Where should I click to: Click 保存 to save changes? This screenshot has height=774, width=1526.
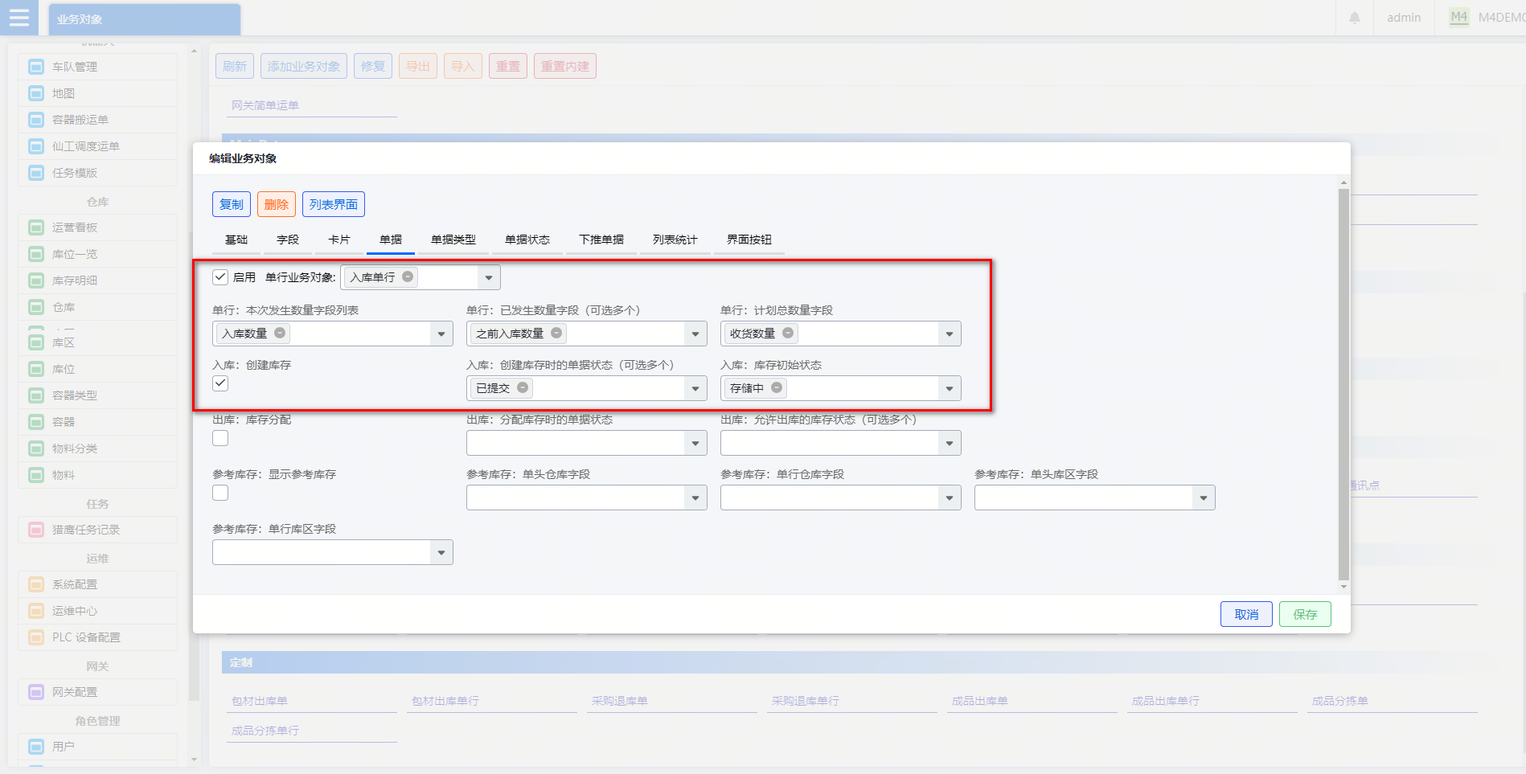(x=1306, y=614)
